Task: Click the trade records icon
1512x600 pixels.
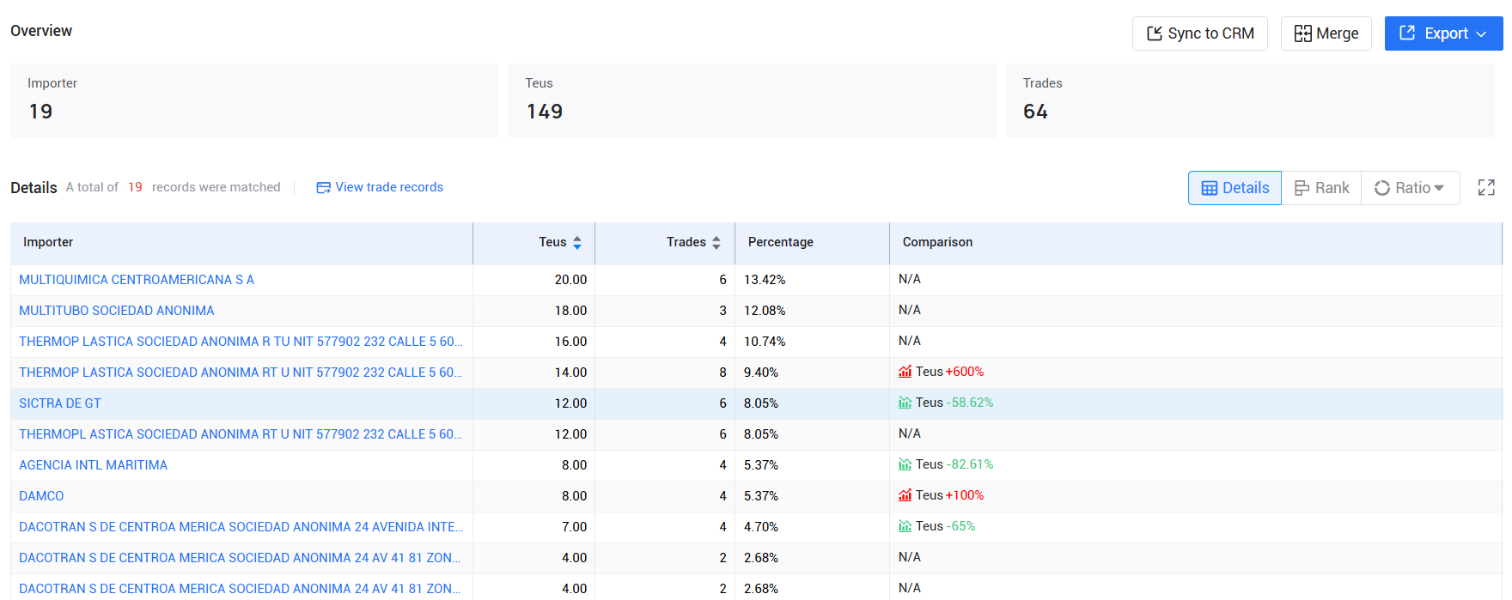Action: [x=323, y=187]
